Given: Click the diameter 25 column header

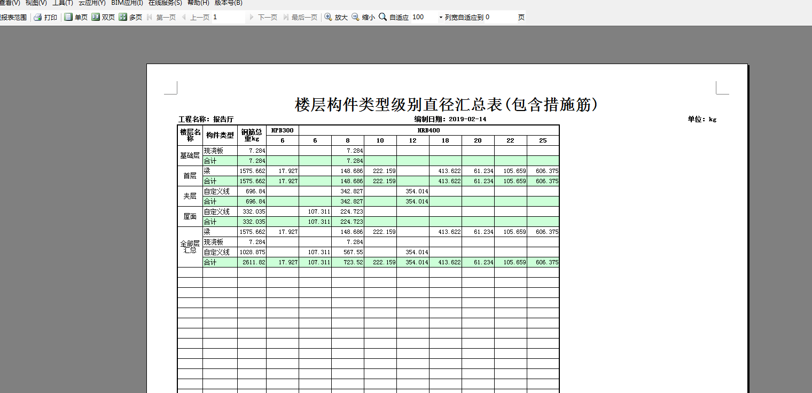Looking at the screenshot, I should tap(543, 140).
